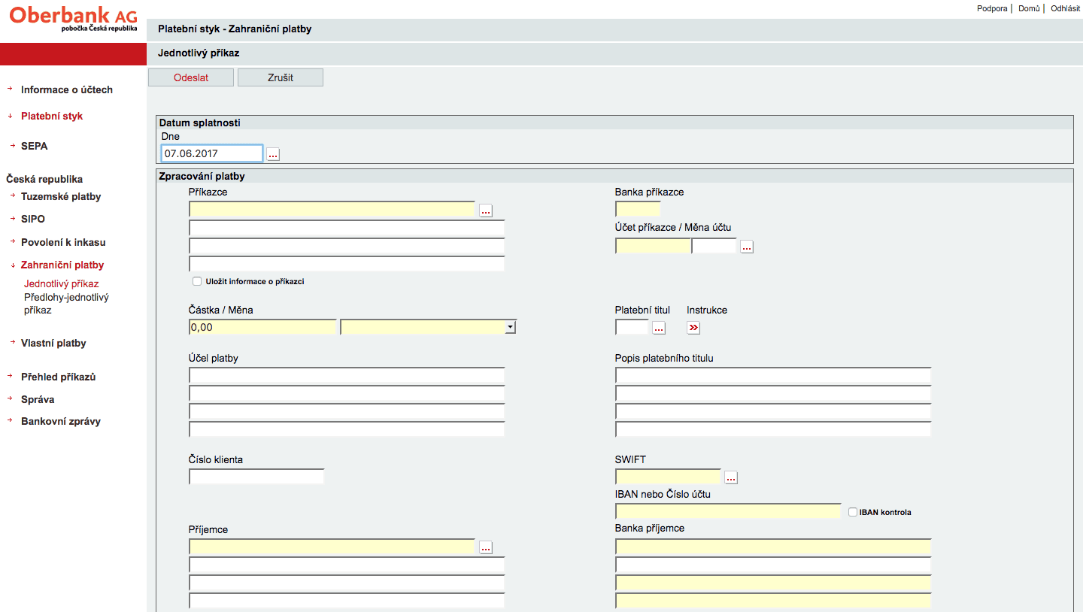
Task: Click the Instrukce double-arrow icon
Action: (693, 328)
